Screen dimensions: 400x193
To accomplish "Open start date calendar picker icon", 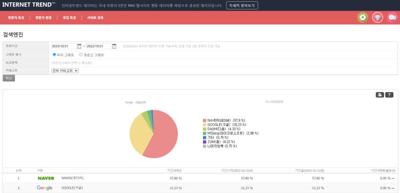I will pos(79,46).
